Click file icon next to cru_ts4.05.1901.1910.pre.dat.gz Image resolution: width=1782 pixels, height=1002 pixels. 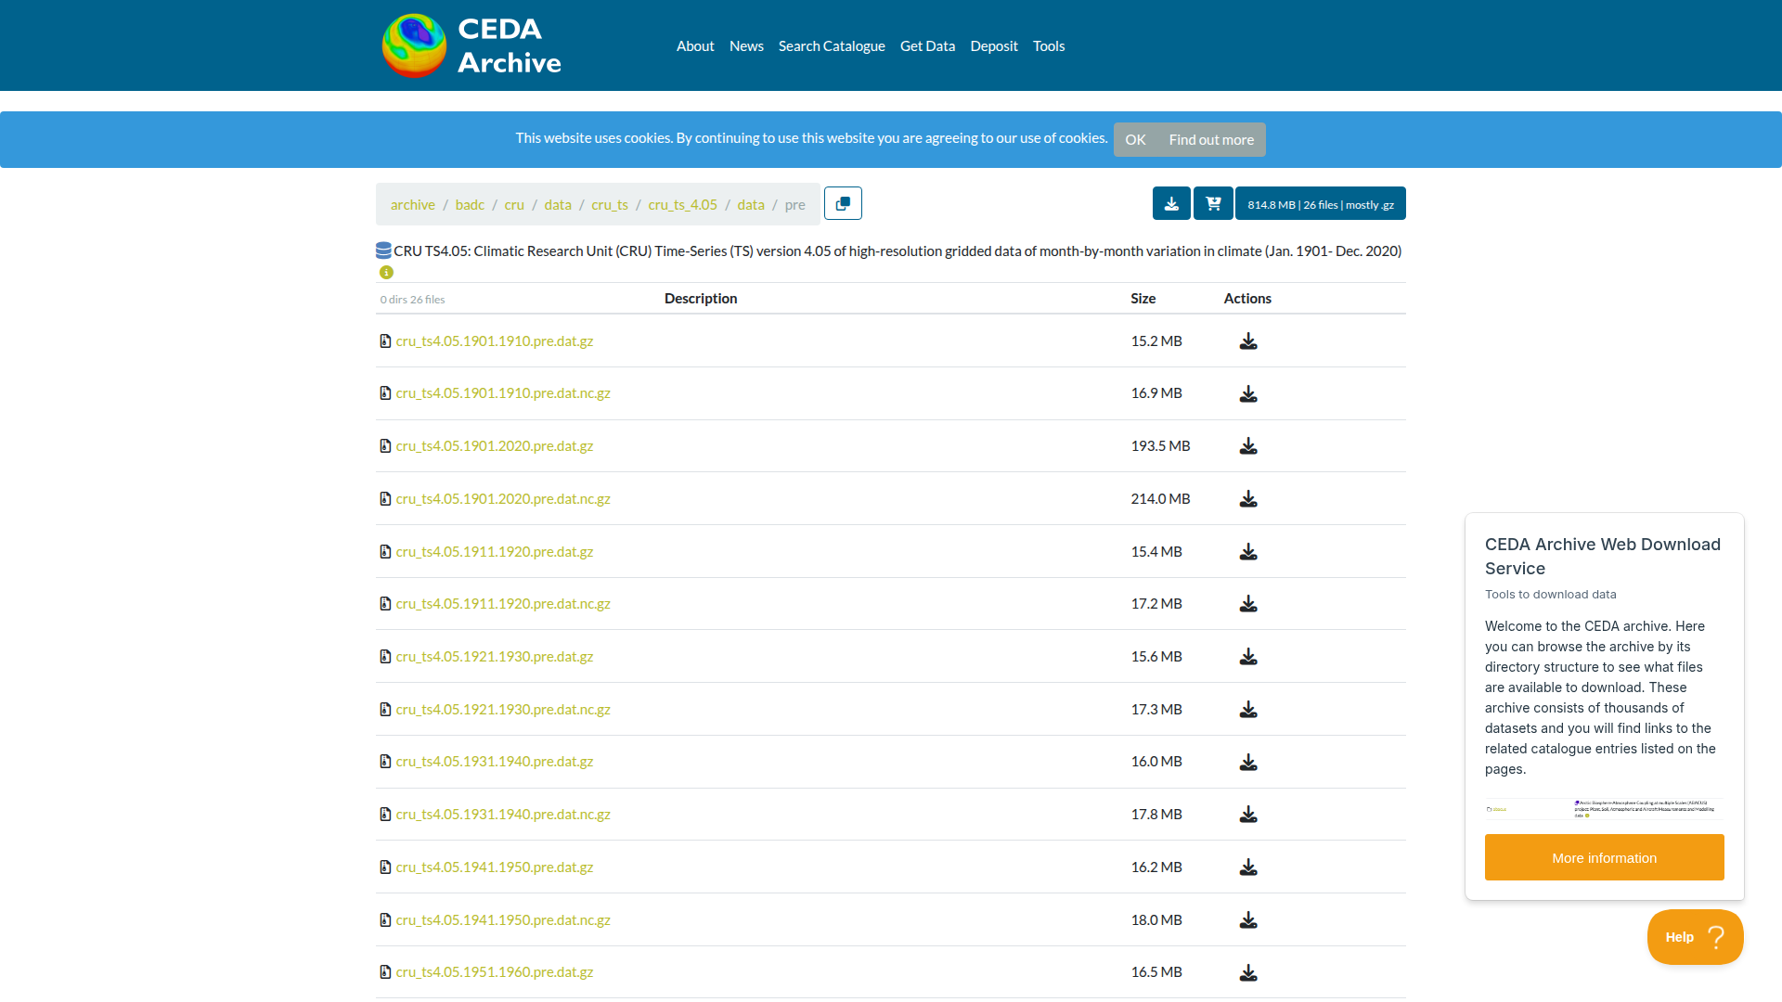[x=385, y=340]
